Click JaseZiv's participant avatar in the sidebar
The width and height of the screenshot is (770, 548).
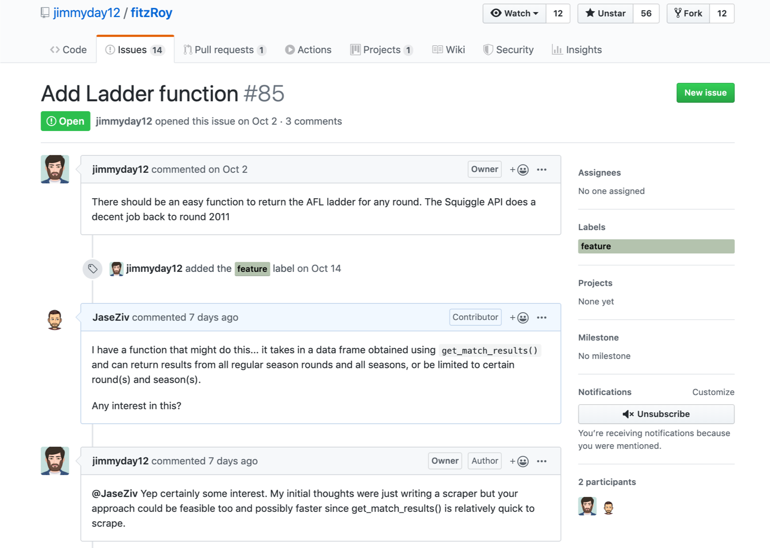[608, 508]
